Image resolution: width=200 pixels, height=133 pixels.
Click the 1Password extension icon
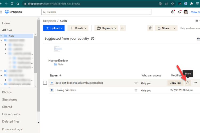(186, 3)
